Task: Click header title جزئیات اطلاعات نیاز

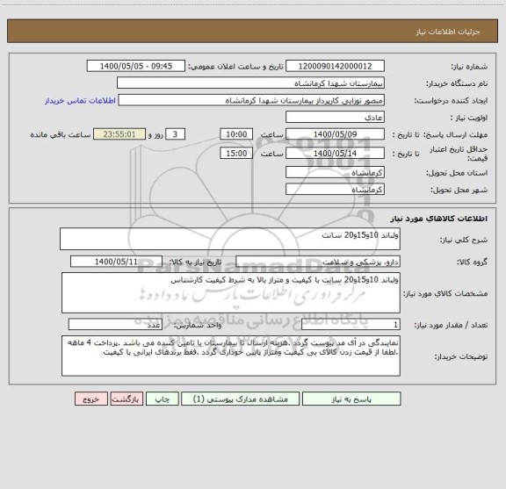Action: (448, 32)
